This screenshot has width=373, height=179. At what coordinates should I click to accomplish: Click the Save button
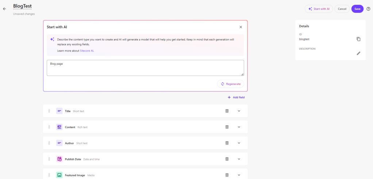point(357,9)
